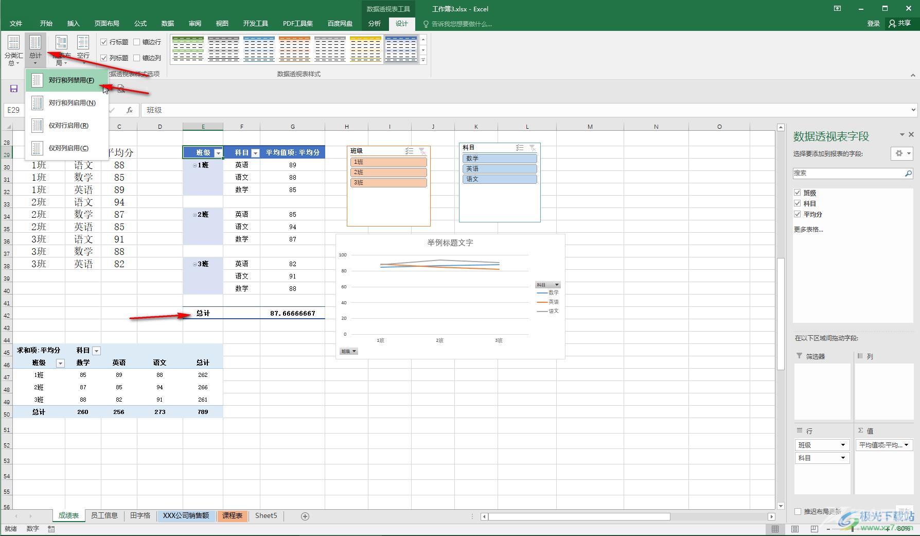Open the 分析 ribbon tab

point(375,24)
